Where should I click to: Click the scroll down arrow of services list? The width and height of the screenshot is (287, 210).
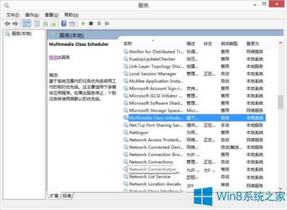click(x=281, y=189)
